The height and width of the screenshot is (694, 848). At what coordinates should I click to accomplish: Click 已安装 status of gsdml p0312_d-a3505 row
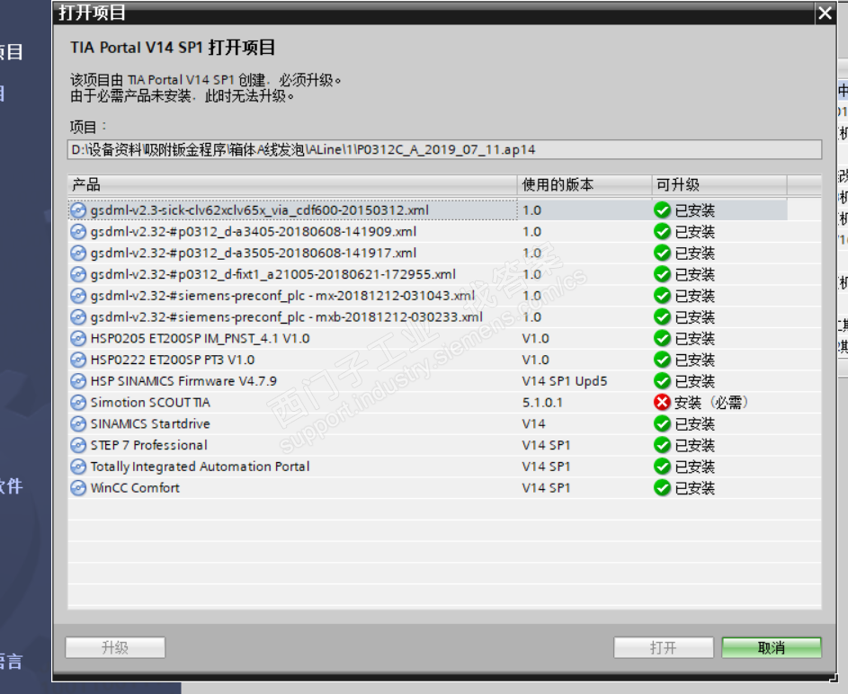695,253
